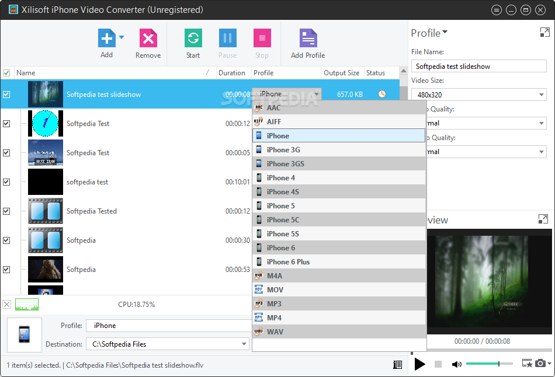Select the highlighted iPhone profile option
Screen dimensions: 555x377
pyautogui.click(x=339, y=136)
